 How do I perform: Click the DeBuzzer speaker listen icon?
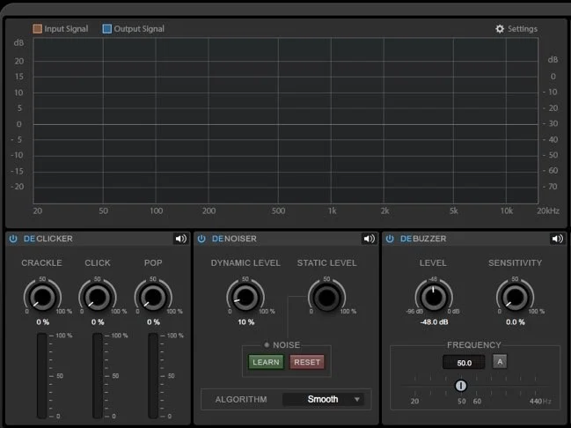[x=557, y=239]
